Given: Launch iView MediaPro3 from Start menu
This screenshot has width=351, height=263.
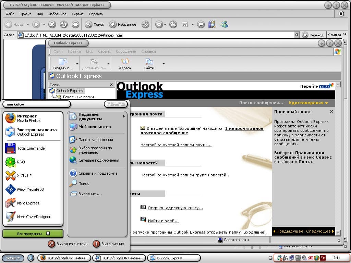Looking at the screenshot, I should coord(33,189).
